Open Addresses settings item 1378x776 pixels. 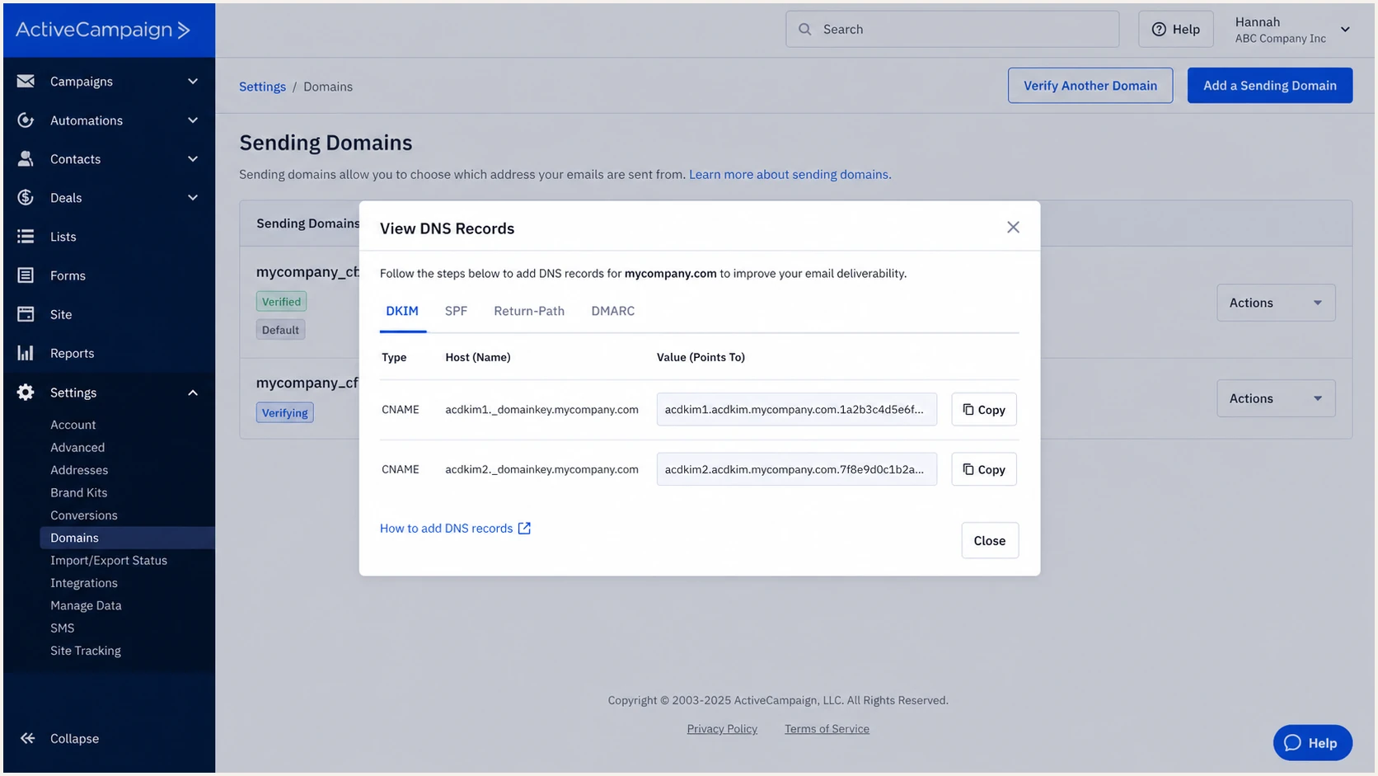point(79,470)
